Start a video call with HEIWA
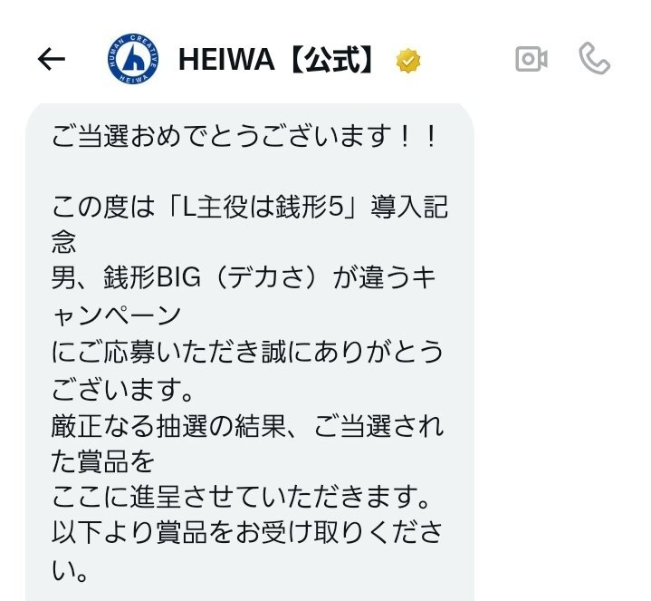 click(x=531, y=59)
